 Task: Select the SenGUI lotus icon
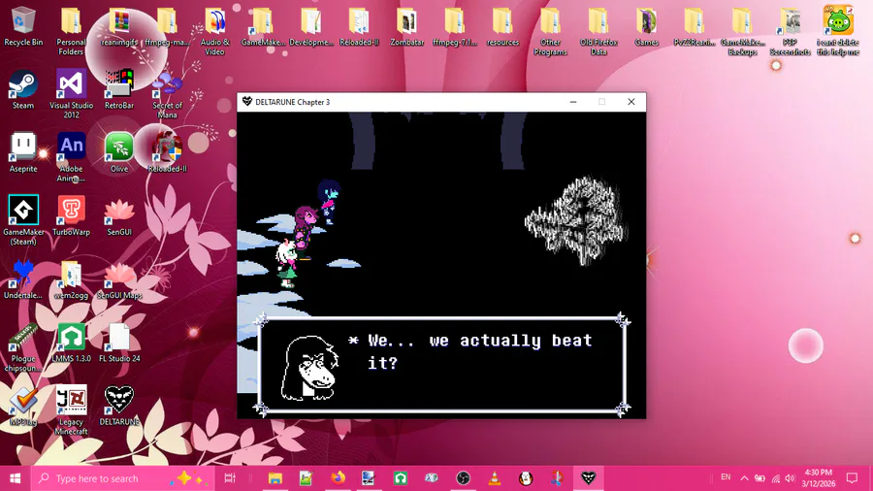pos(118,216)
